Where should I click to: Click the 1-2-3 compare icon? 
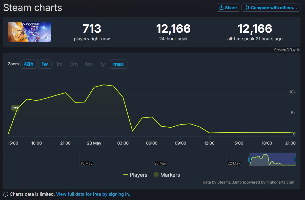click(x=247, y=8)
